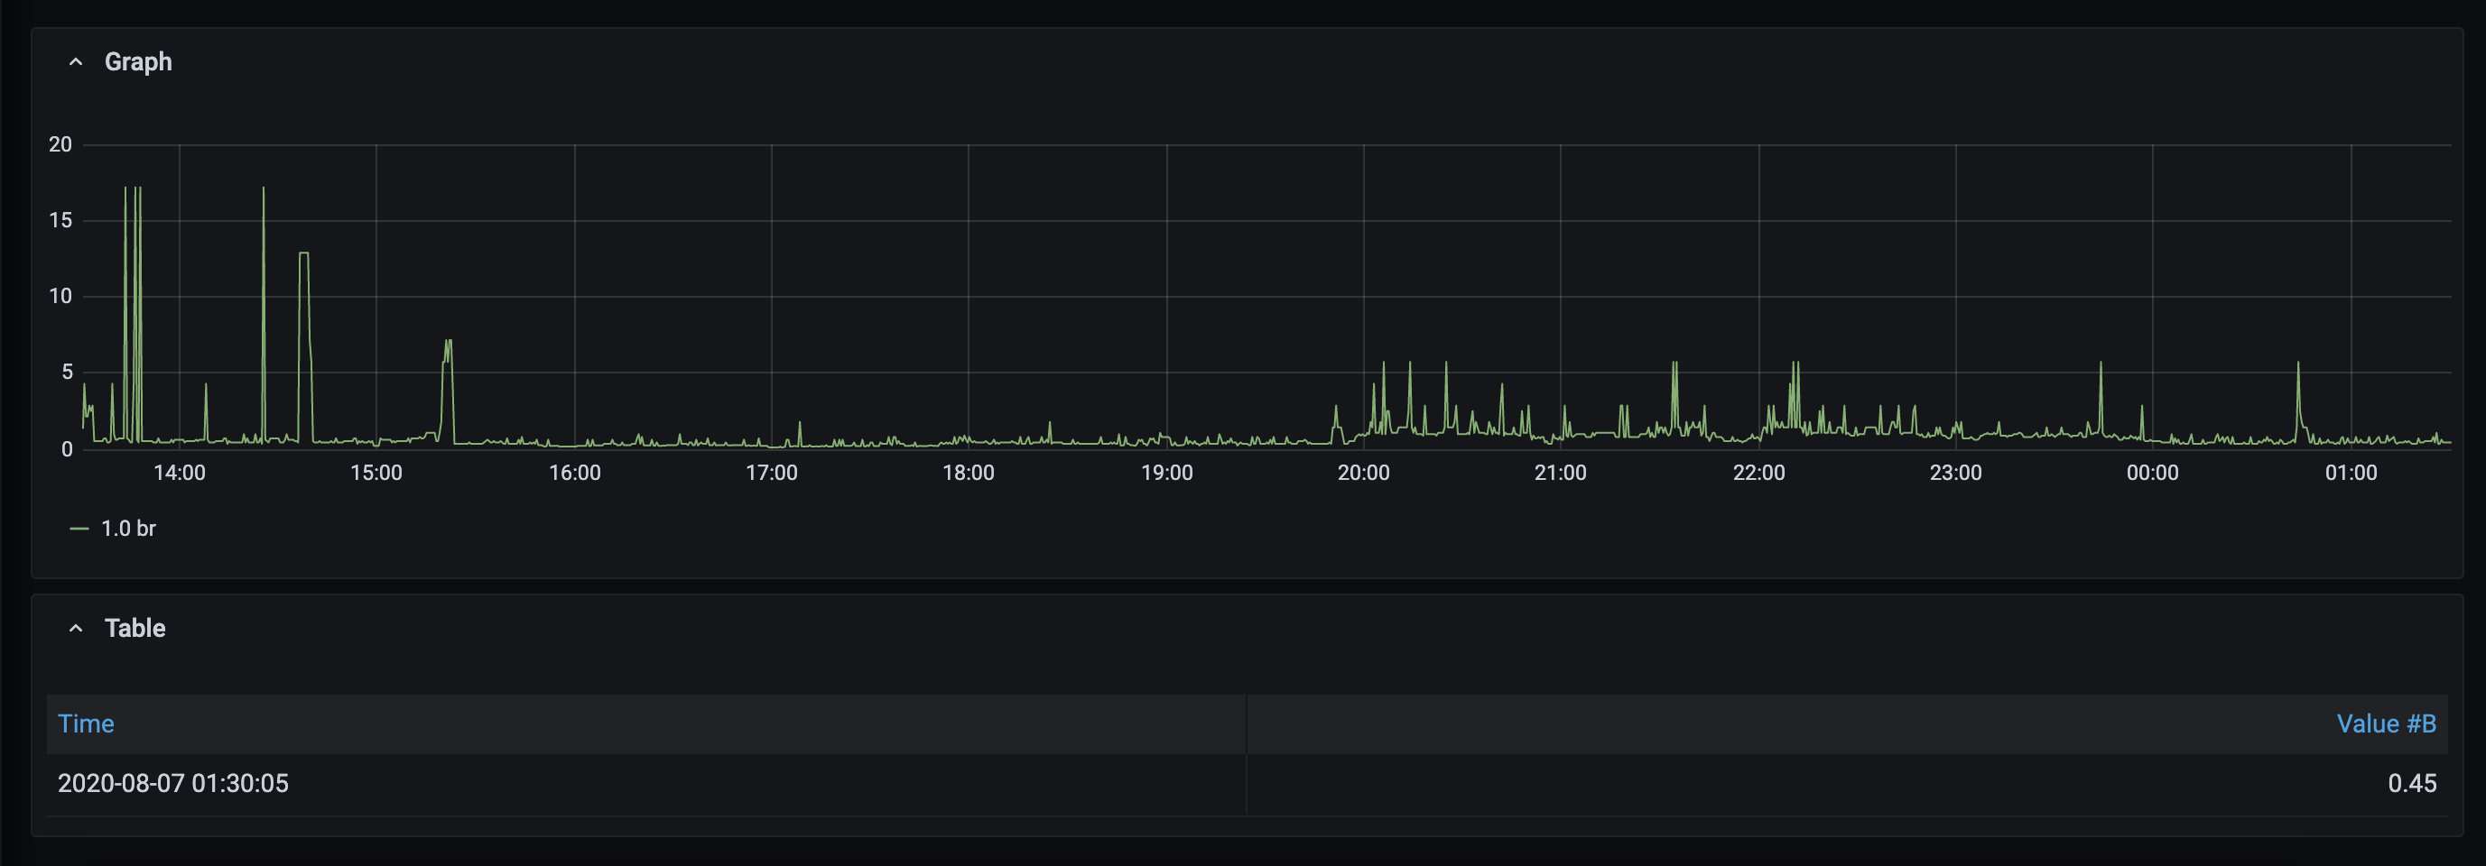The image size is (2486, 866).
Task: Click the graph peak near 15:20
Action: [x=448, y=341]
